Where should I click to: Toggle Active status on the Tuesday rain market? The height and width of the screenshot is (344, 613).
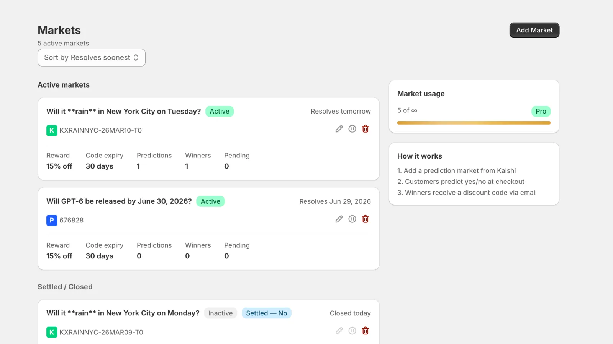pos(220,111)
